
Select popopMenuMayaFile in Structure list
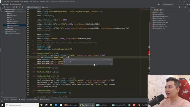[160, 16]
